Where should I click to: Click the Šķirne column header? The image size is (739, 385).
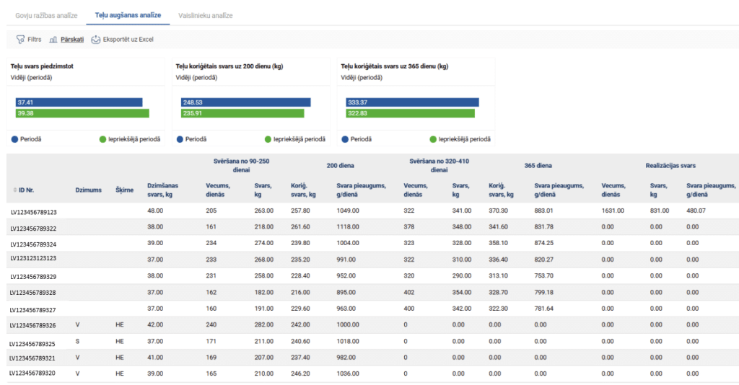pos(124,190)
